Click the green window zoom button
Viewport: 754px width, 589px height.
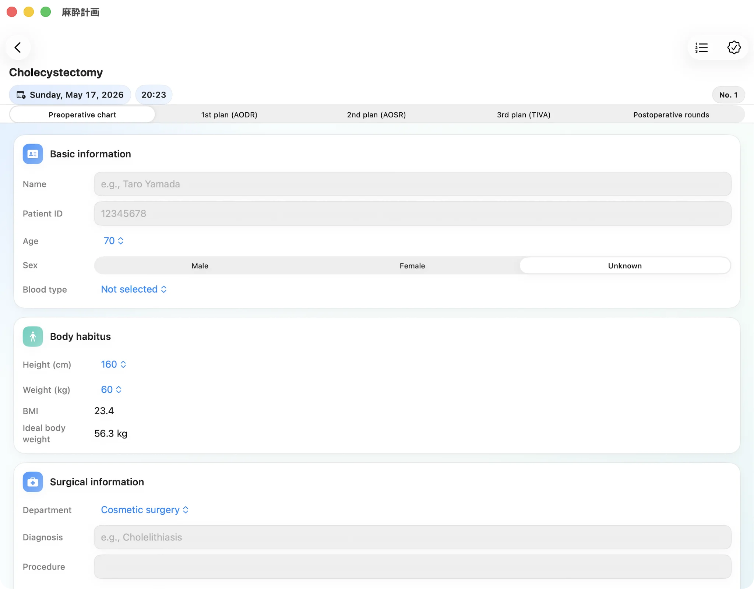(46, 12)
